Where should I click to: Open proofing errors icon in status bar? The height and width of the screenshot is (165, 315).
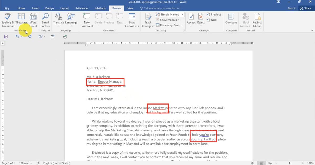coord(38,163)
